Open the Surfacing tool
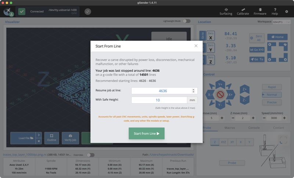The image size is (294, 178). [x=226, y=12]
